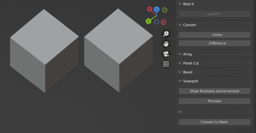Expand the Bevel panel
This screenshot has height=133, width=256.
180,72
